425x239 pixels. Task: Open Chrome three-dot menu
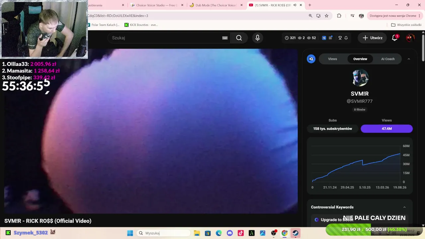pos(419,16)
